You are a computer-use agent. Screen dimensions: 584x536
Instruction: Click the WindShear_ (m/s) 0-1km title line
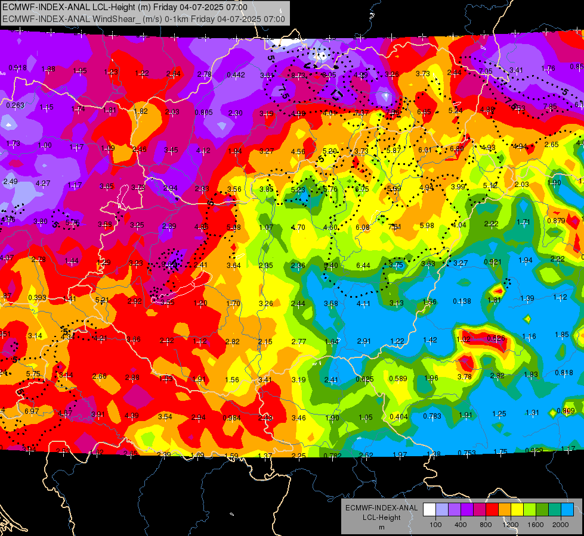coord(143,19)
